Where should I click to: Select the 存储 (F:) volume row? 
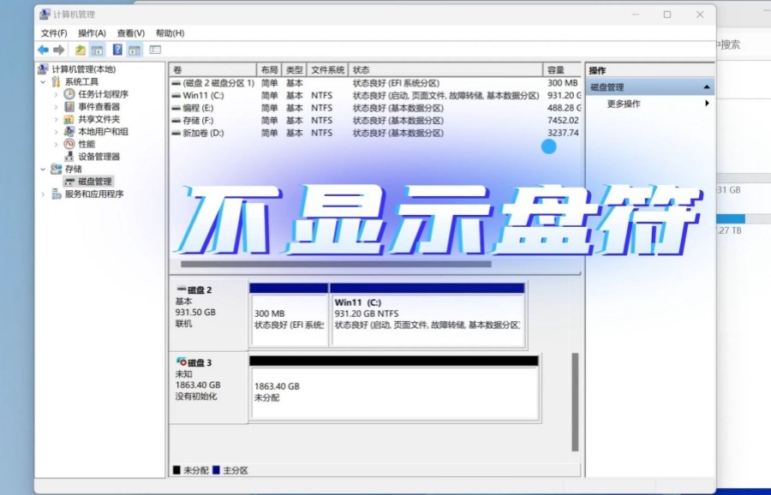(375, 121)
